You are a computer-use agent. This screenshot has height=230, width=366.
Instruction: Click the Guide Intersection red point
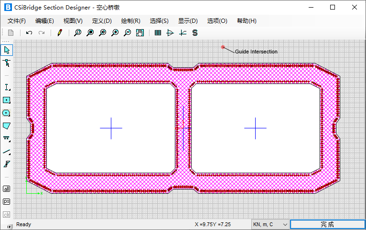[x=223, y=47]
